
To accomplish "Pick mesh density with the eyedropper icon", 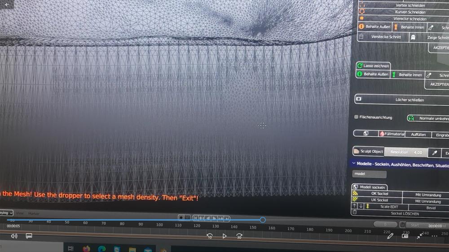I will [x=434, y=153].
